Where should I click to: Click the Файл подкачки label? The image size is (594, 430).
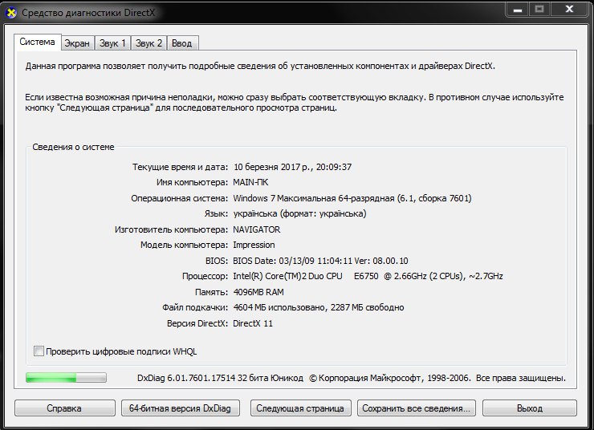coord(195,307)
